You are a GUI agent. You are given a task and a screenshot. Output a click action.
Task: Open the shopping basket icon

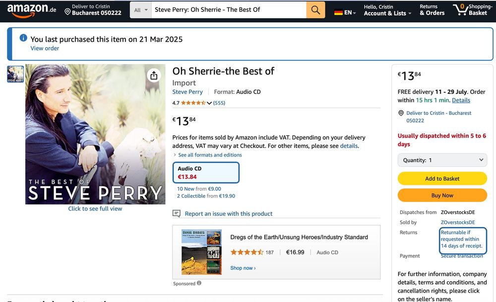coord(460,9)
